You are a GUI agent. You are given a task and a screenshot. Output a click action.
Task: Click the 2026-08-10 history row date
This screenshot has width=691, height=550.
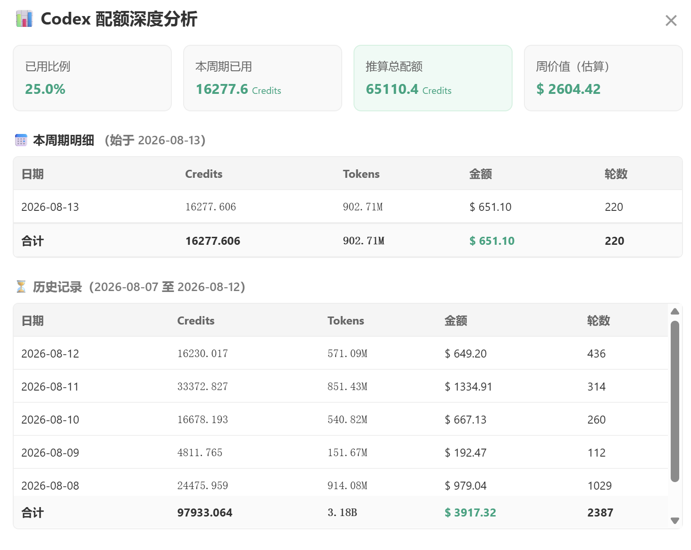tap(50, 420)
